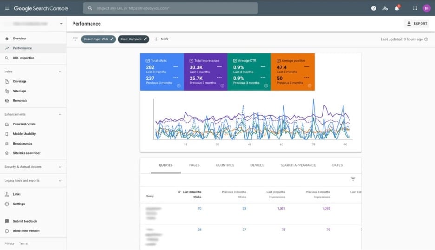Collapse the Index section
Viewport: 435px width, 250px height.
60,72
